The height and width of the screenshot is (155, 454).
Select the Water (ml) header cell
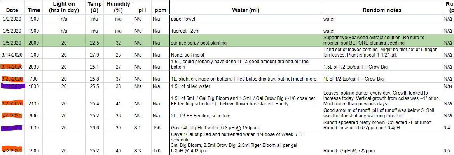click(x=246, y=10)
